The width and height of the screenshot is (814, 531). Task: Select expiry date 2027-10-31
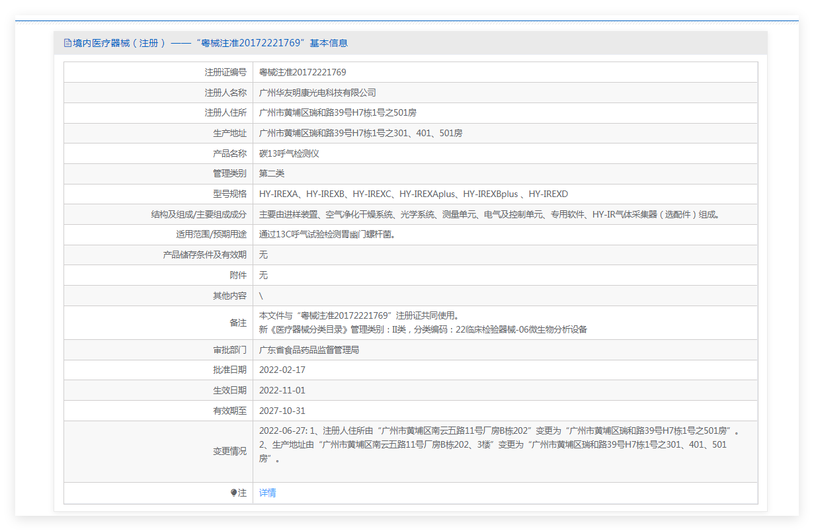tap(282, 411)
